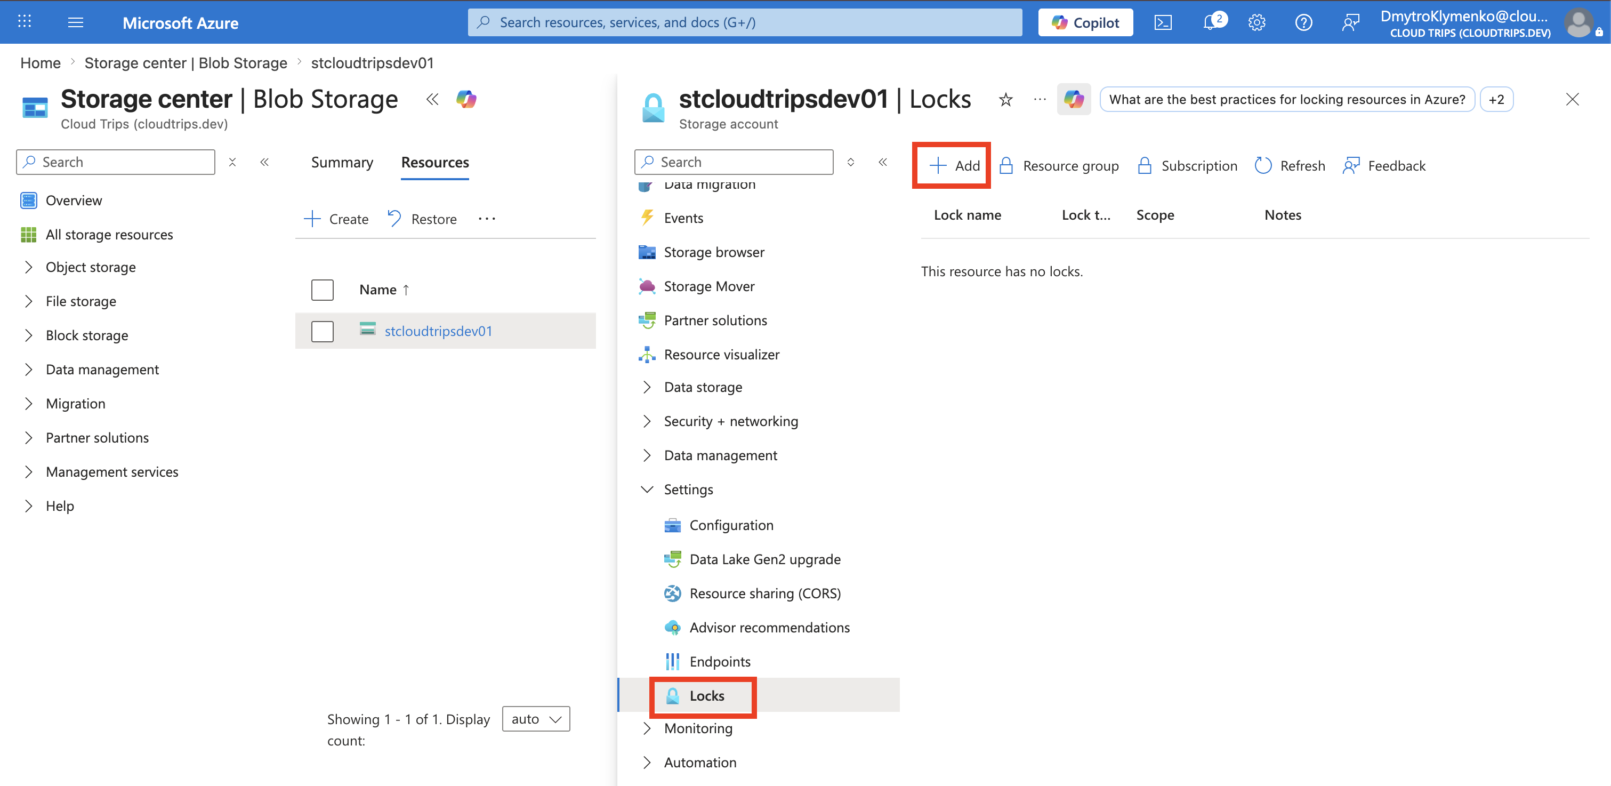The height and width of the screenshot is (786, 1611).
Task: Show +2 more Copilot suggestions
Action: click(x=1496, y=100)
